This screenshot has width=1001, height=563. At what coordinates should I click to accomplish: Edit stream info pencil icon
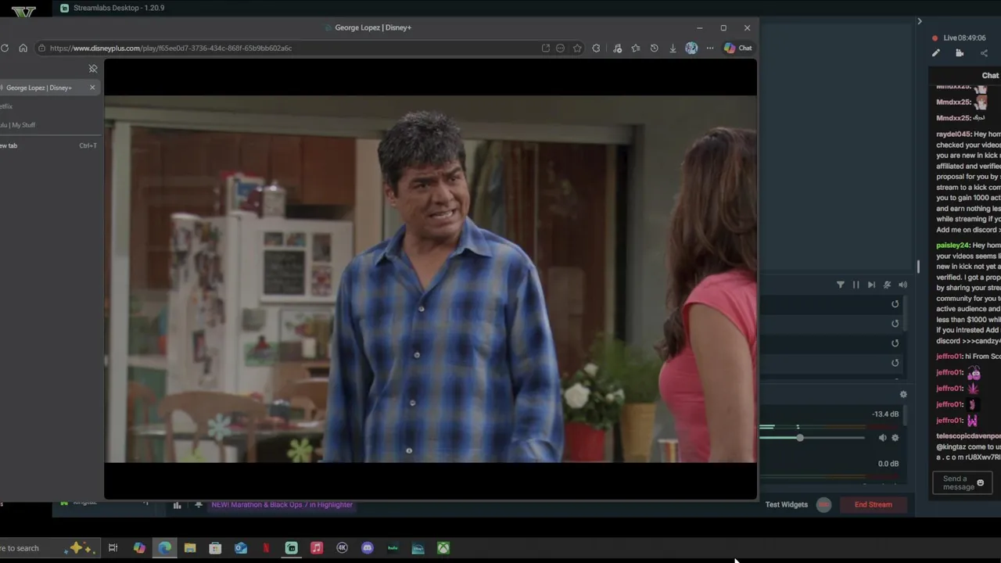pos(936,53)
